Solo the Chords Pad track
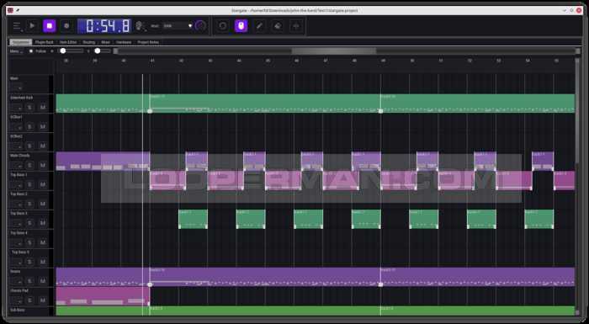This screenshot has height=324, width=589. click(x=30, y=300)
